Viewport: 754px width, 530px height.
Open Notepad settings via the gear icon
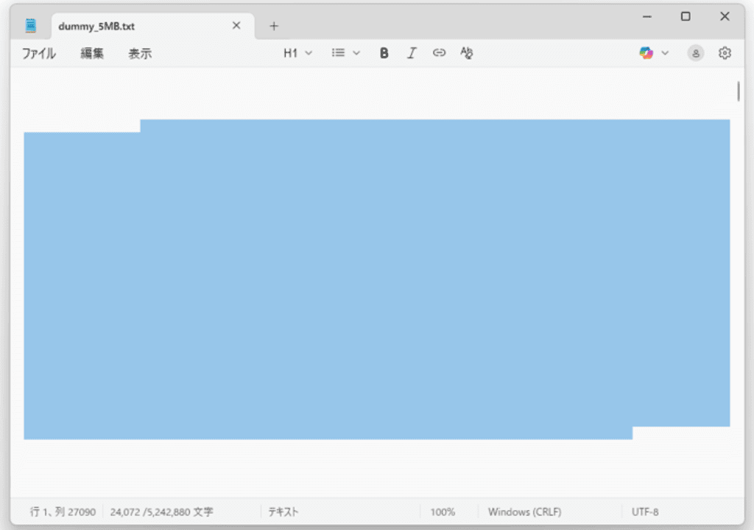(725, 53)
